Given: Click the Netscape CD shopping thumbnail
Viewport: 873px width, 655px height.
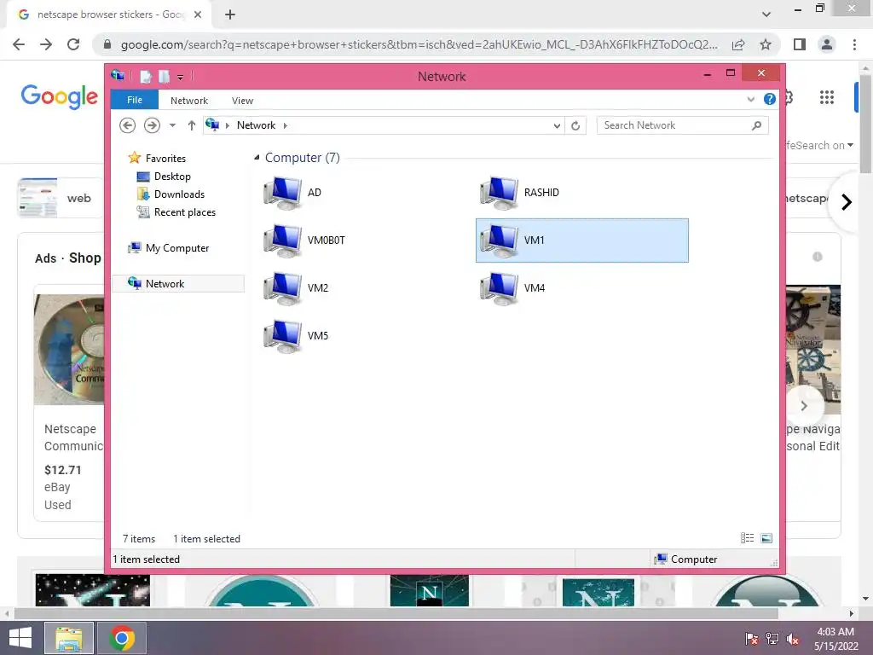Looking at the screenshot, I should (x=69, y=349).
